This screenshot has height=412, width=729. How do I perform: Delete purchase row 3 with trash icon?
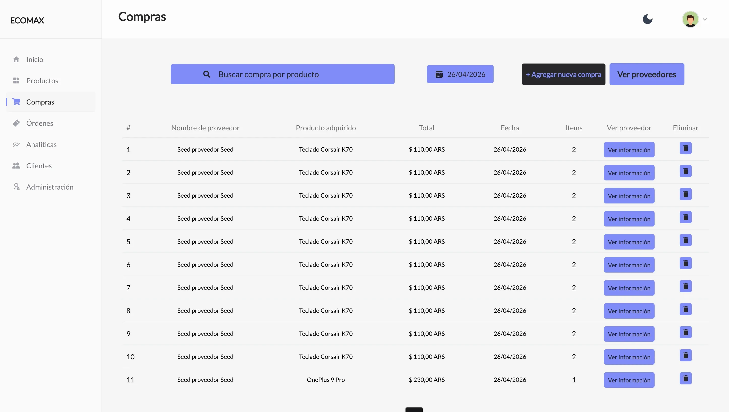pyautogui.click(x=685, y=194)
